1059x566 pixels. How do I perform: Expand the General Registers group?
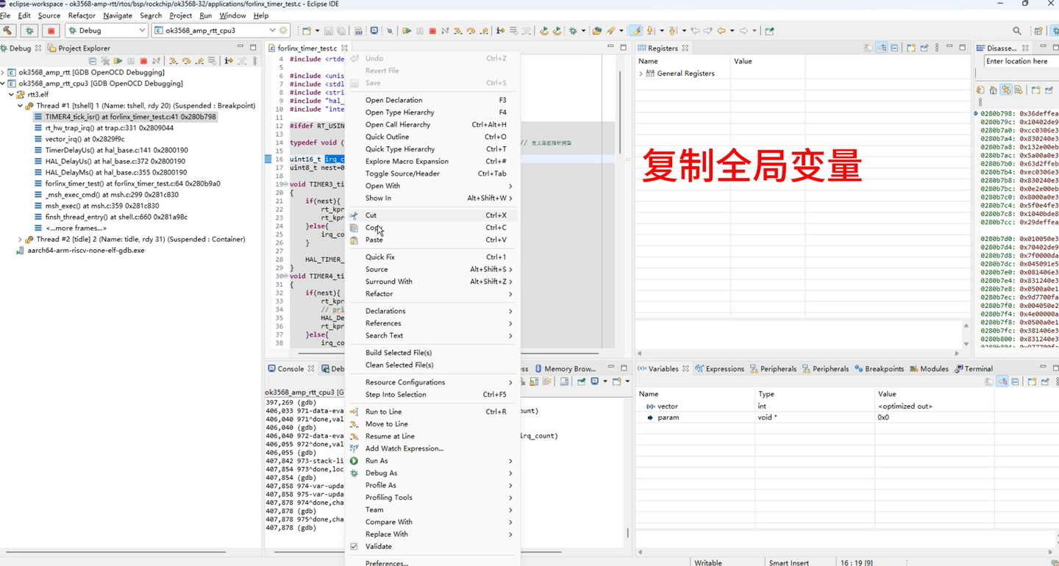(641, 74)
